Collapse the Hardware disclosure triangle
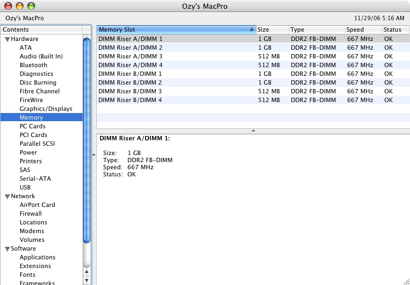This screenshot has height=285, width=410. pyautogui.click(x=7, y=39)
